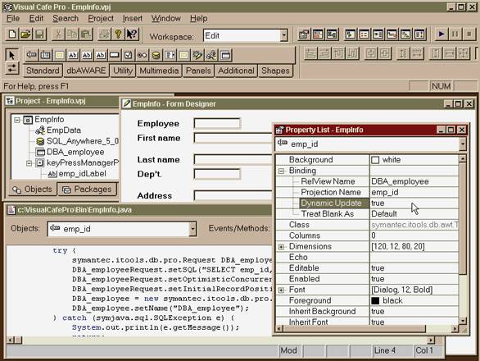The height and width of the screenshot is (361, 480).
Task: Click the Cut scissors toolbar icon
Action: click(x=58, y=34)
